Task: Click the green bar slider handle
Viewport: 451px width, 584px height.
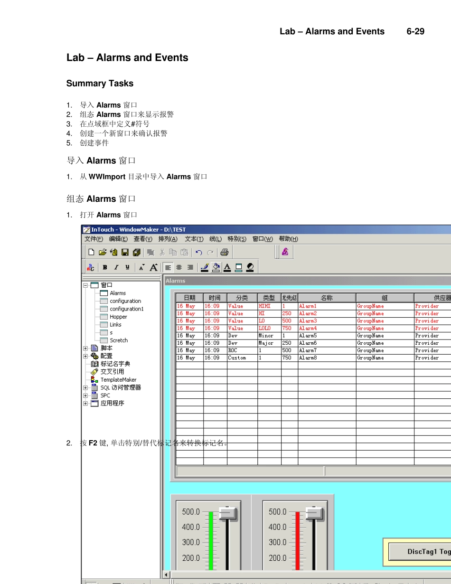Action: click(x=228, y=513)
